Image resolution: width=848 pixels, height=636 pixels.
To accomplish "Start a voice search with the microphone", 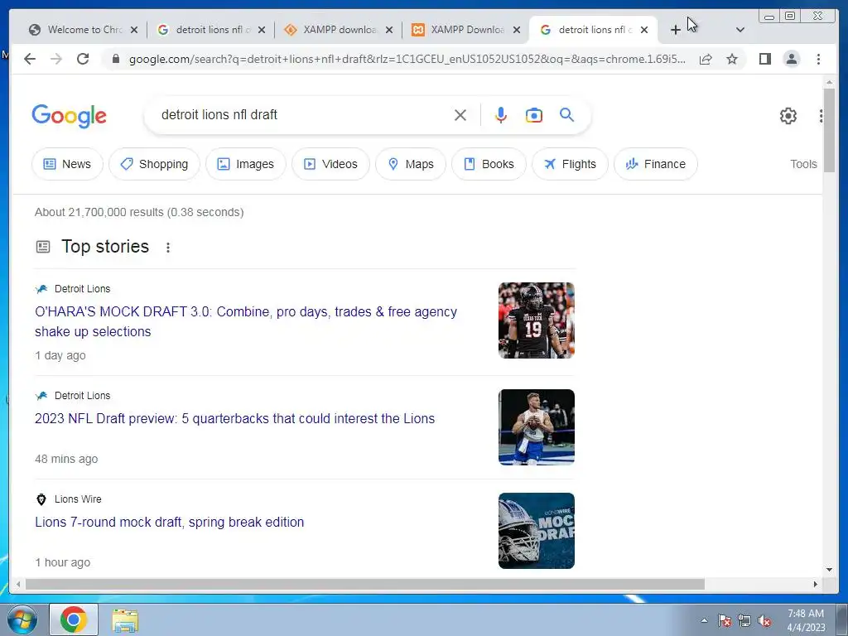I will coord(501,115).
